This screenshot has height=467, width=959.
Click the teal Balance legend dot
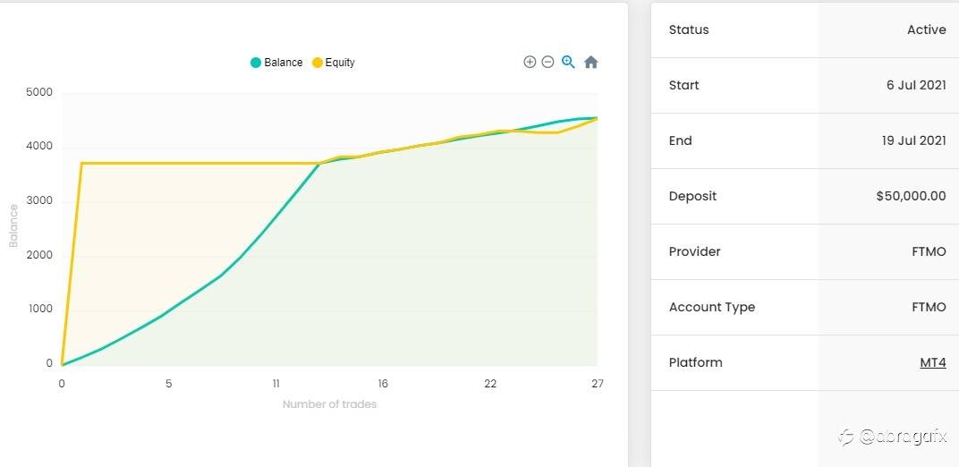pos(256,63)
